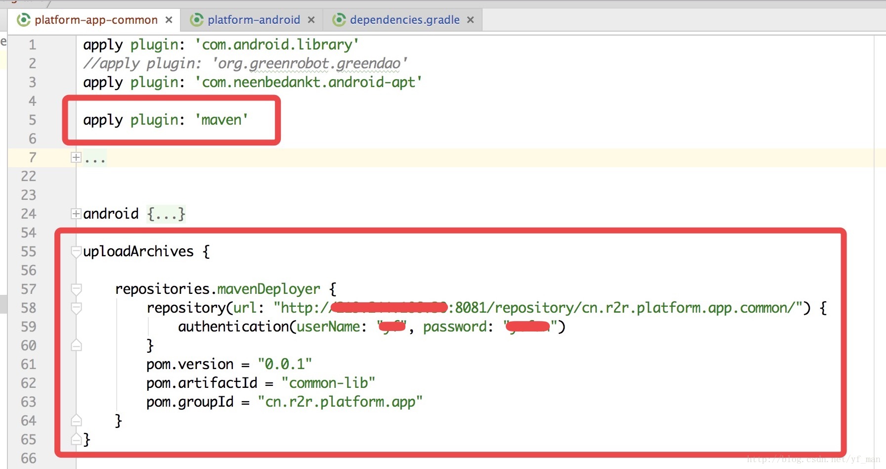Click the android keyword on line 24
This screenshot has height=469, width=886.
(111, 214)
